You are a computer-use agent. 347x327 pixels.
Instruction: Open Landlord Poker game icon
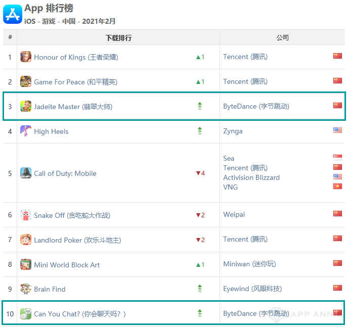(x=26, y=240)
